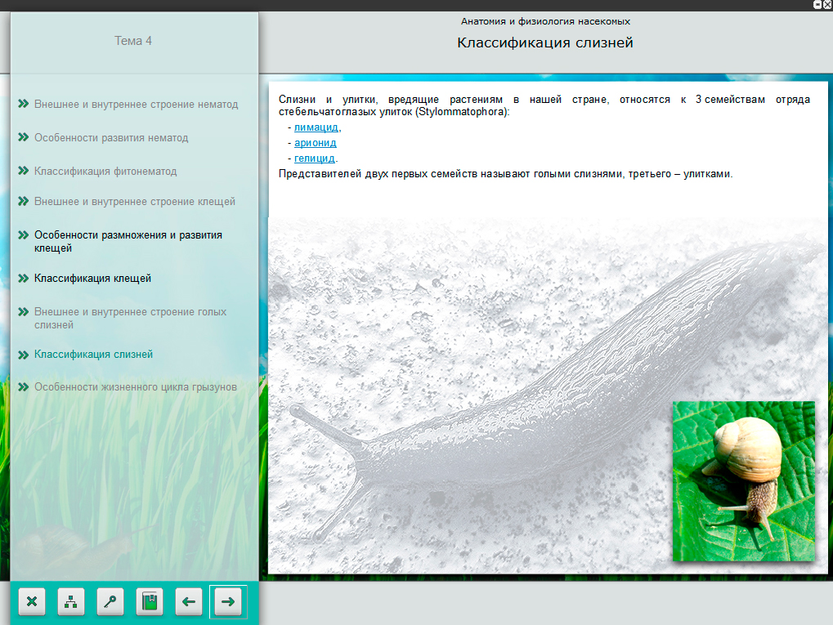This screenshot has width=833, height=625.
Task: Select Особенности развития нематод topic
Action: pyautogui.click(x=111, y=138)
